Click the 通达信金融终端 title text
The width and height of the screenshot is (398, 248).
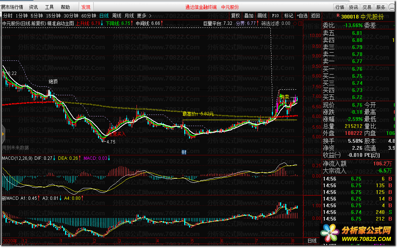pos(201,7)
